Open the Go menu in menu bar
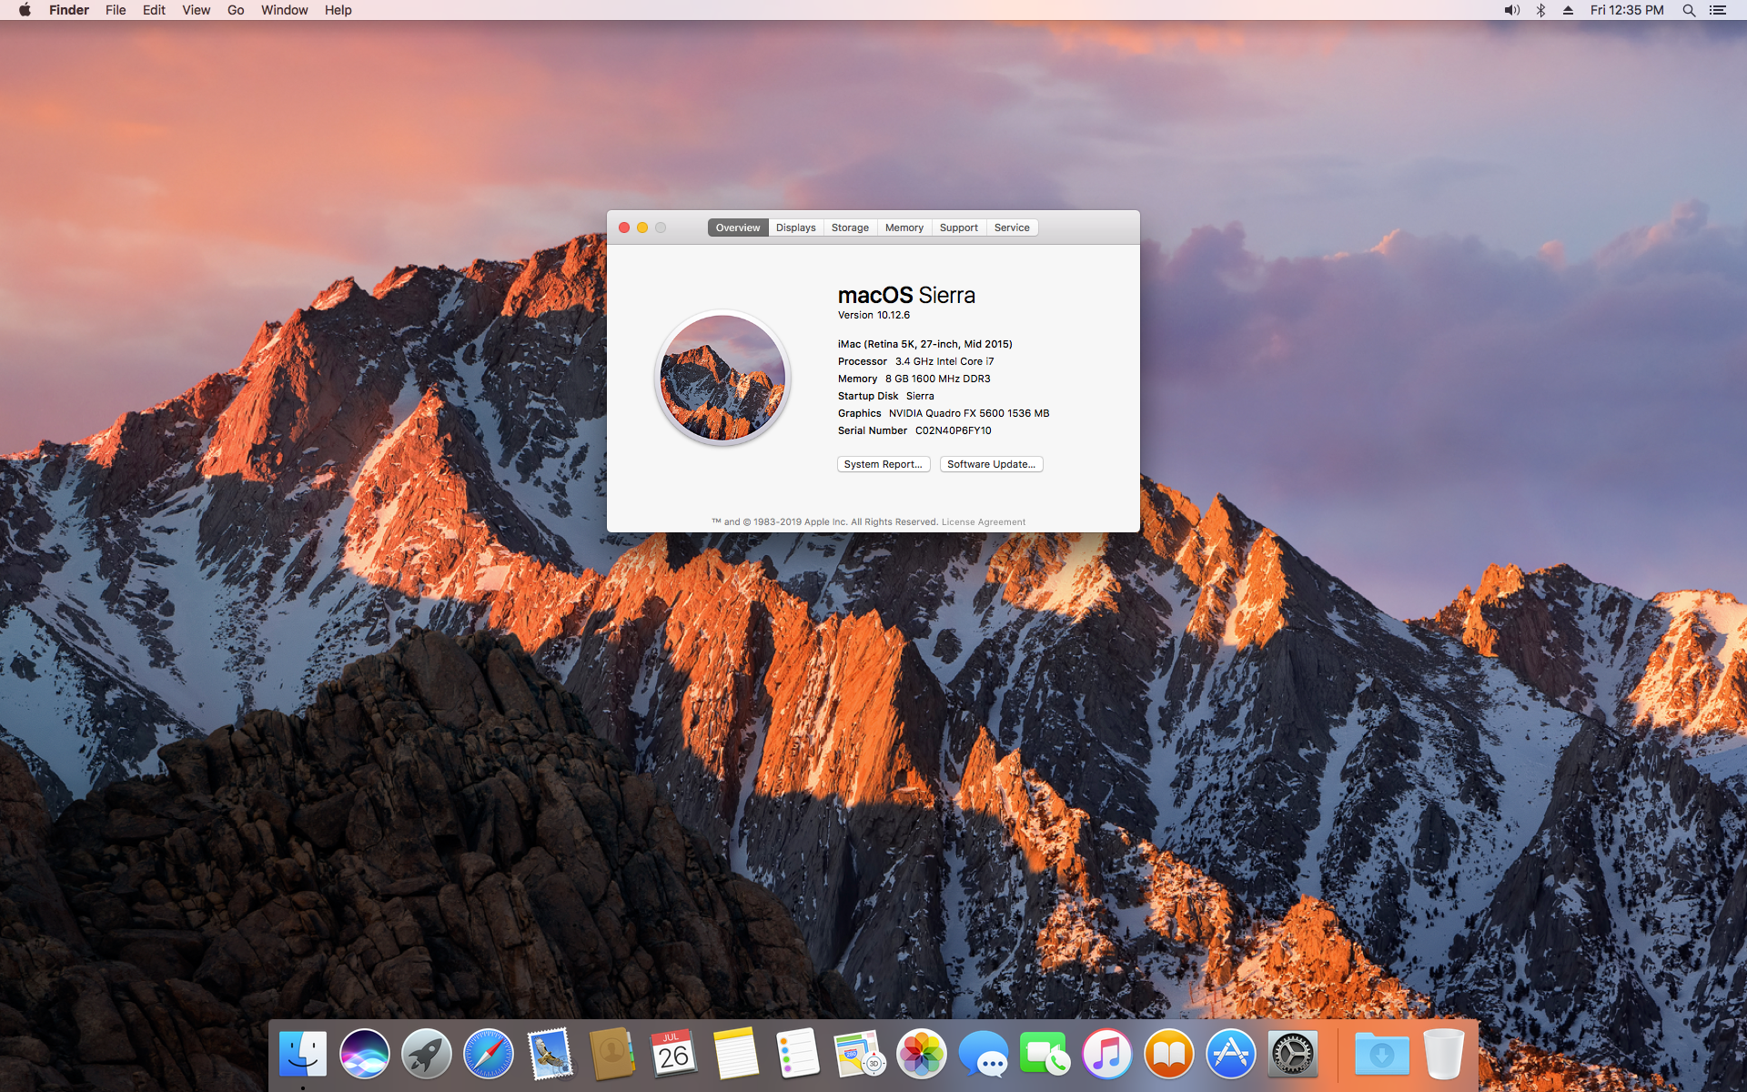The height and width of the screenshot is (1092, 1747). (x=236, y=10)
